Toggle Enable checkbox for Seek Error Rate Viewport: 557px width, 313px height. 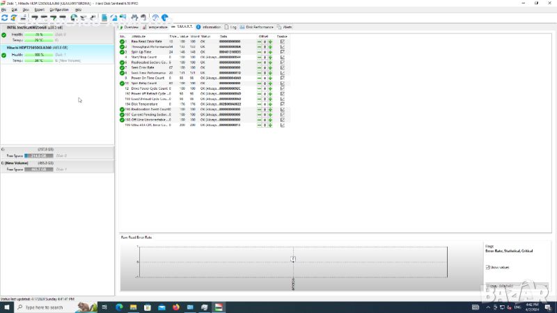(x=282, y=67)
